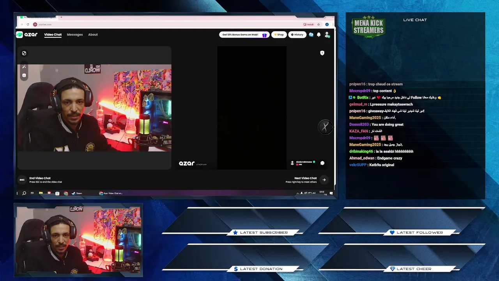Click End Video Chat
This screenshot has height=281, width=499.
pos(40,178)
